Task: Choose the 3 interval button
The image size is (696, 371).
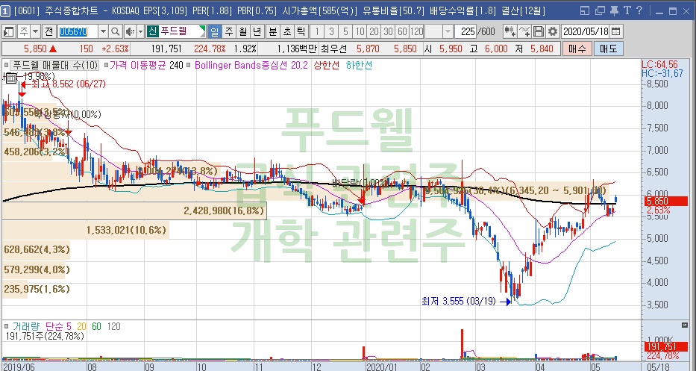Action: (331, 31)
